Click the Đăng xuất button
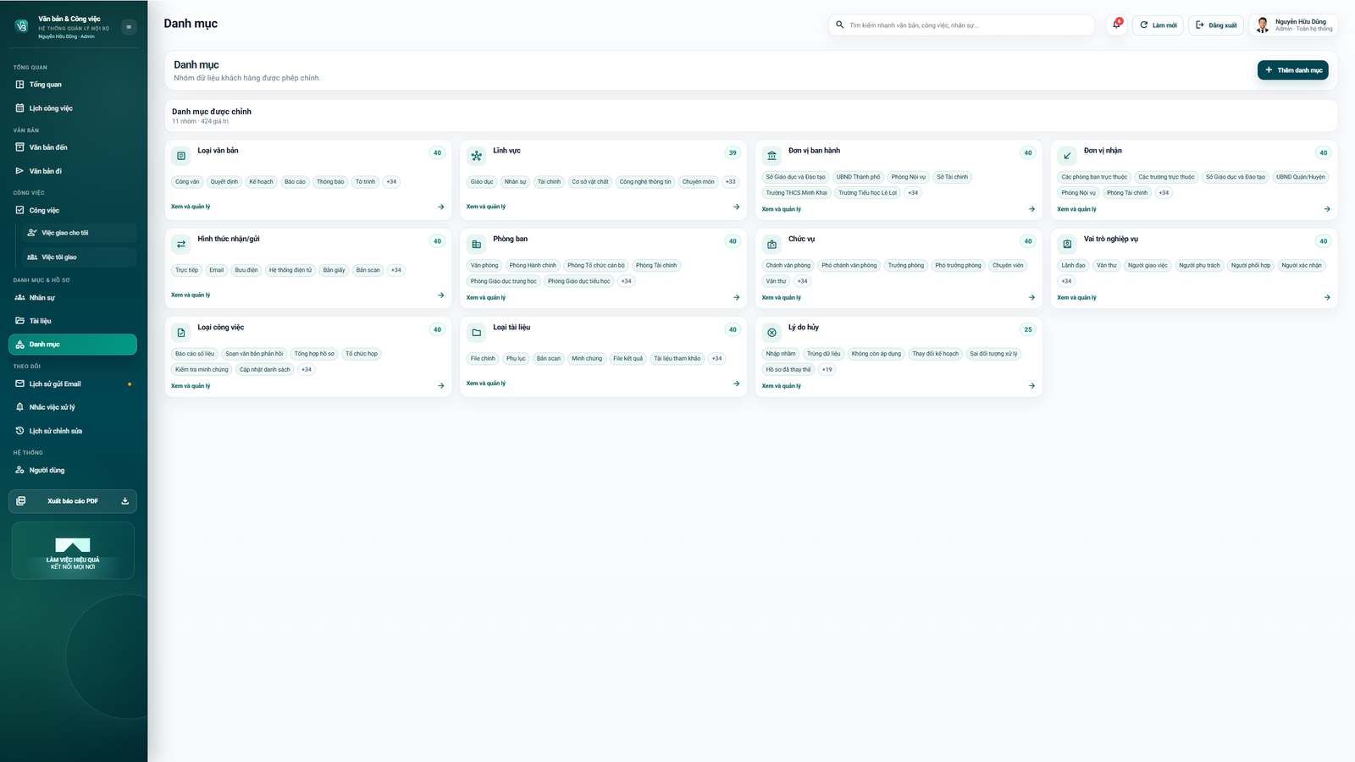 tap(1216, 25)
